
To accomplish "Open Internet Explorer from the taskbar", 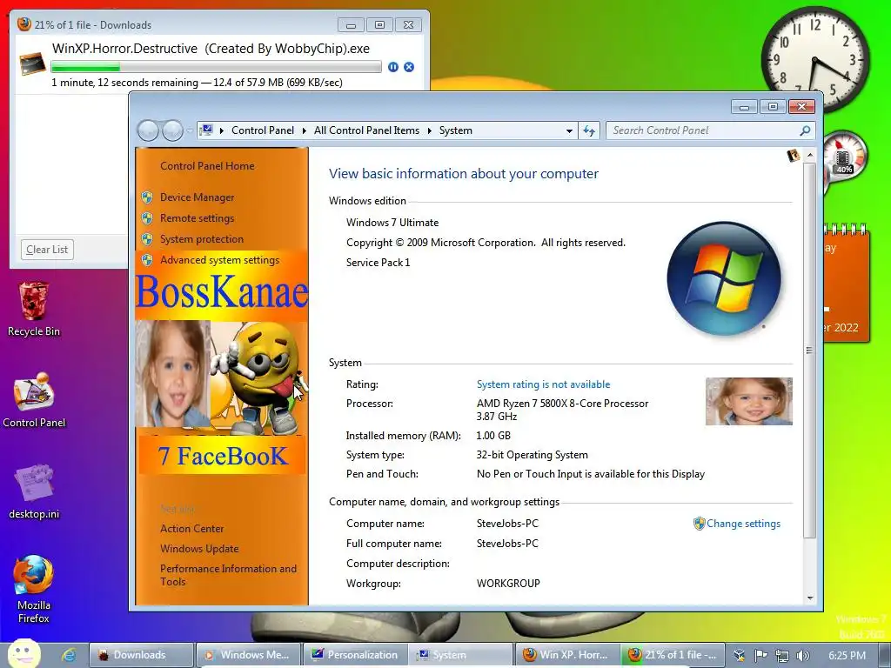I will pyautogui.click(x=69, y=655).
